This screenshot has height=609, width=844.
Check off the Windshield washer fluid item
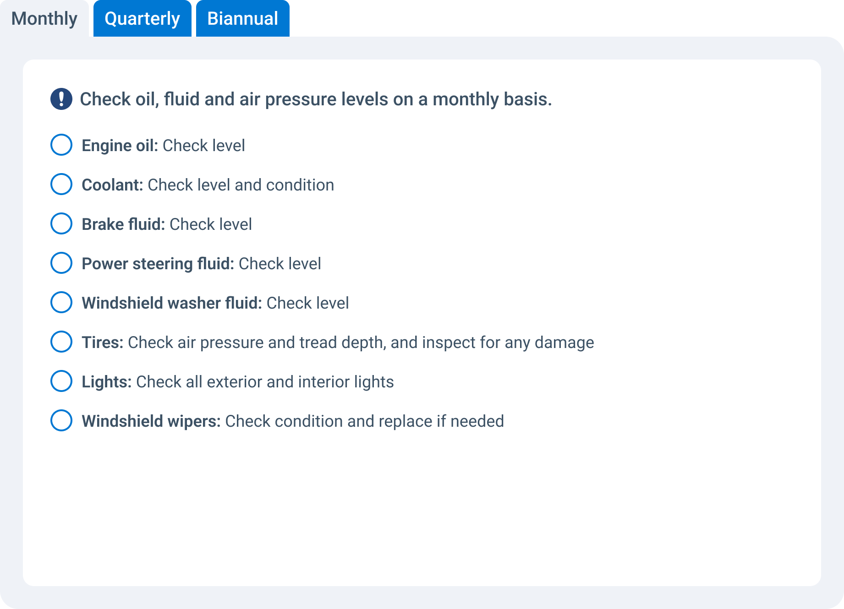pos(61,303)
